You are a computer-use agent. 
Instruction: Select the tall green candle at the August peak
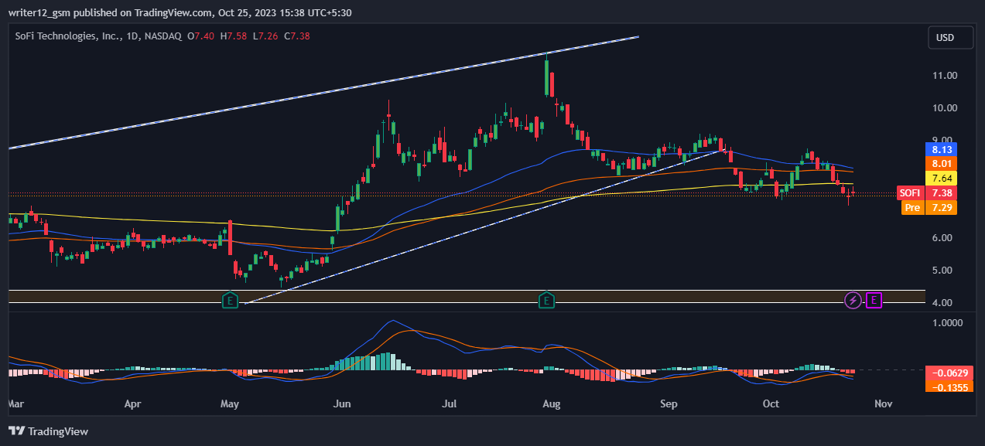pos(547,76)
